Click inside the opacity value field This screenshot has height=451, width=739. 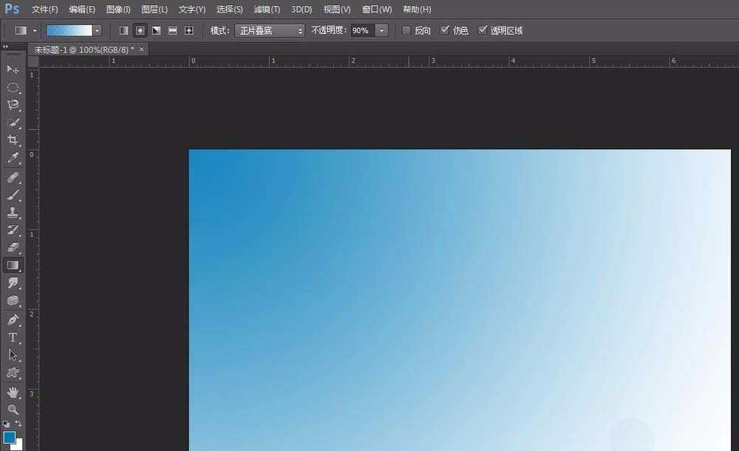pos(361,30)
